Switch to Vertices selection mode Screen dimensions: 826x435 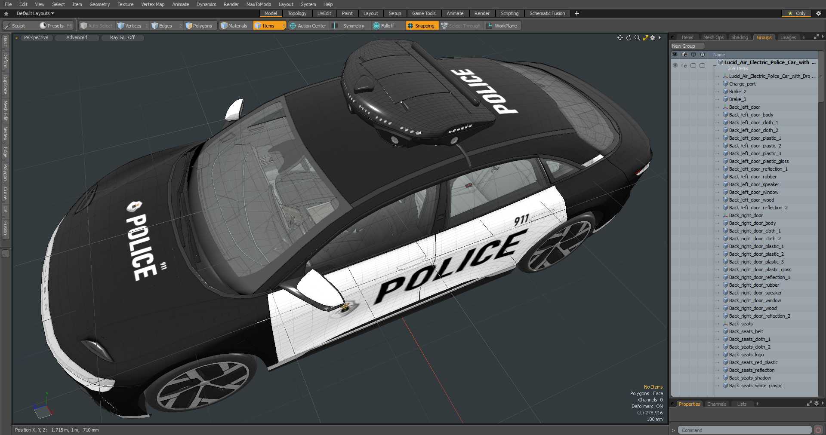pos(129,26)
